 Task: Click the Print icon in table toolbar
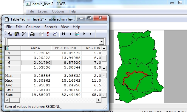click(33, 34)
